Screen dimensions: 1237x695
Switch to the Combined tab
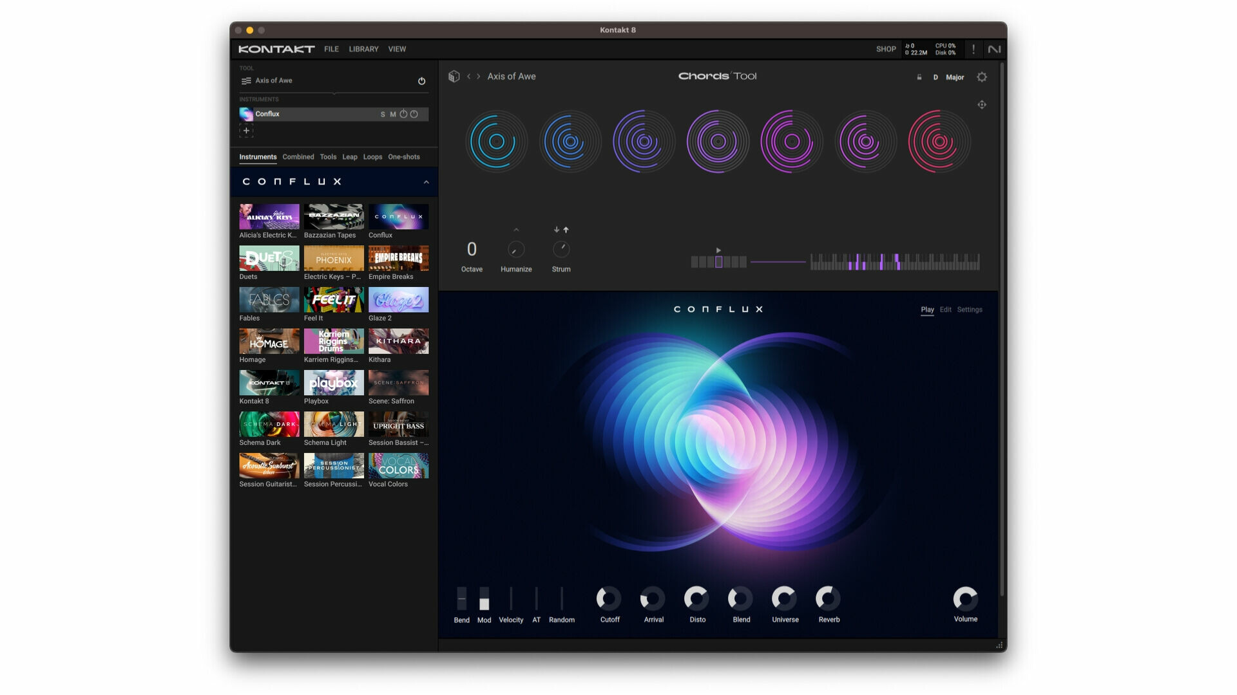point(298,157)
